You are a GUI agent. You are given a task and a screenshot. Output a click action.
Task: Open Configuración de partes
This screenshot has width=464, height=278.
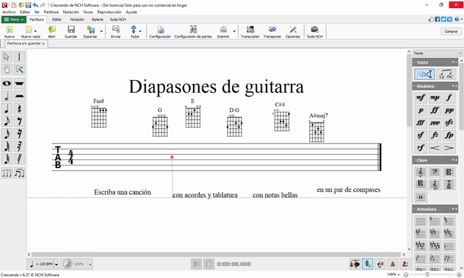[193, 32]
